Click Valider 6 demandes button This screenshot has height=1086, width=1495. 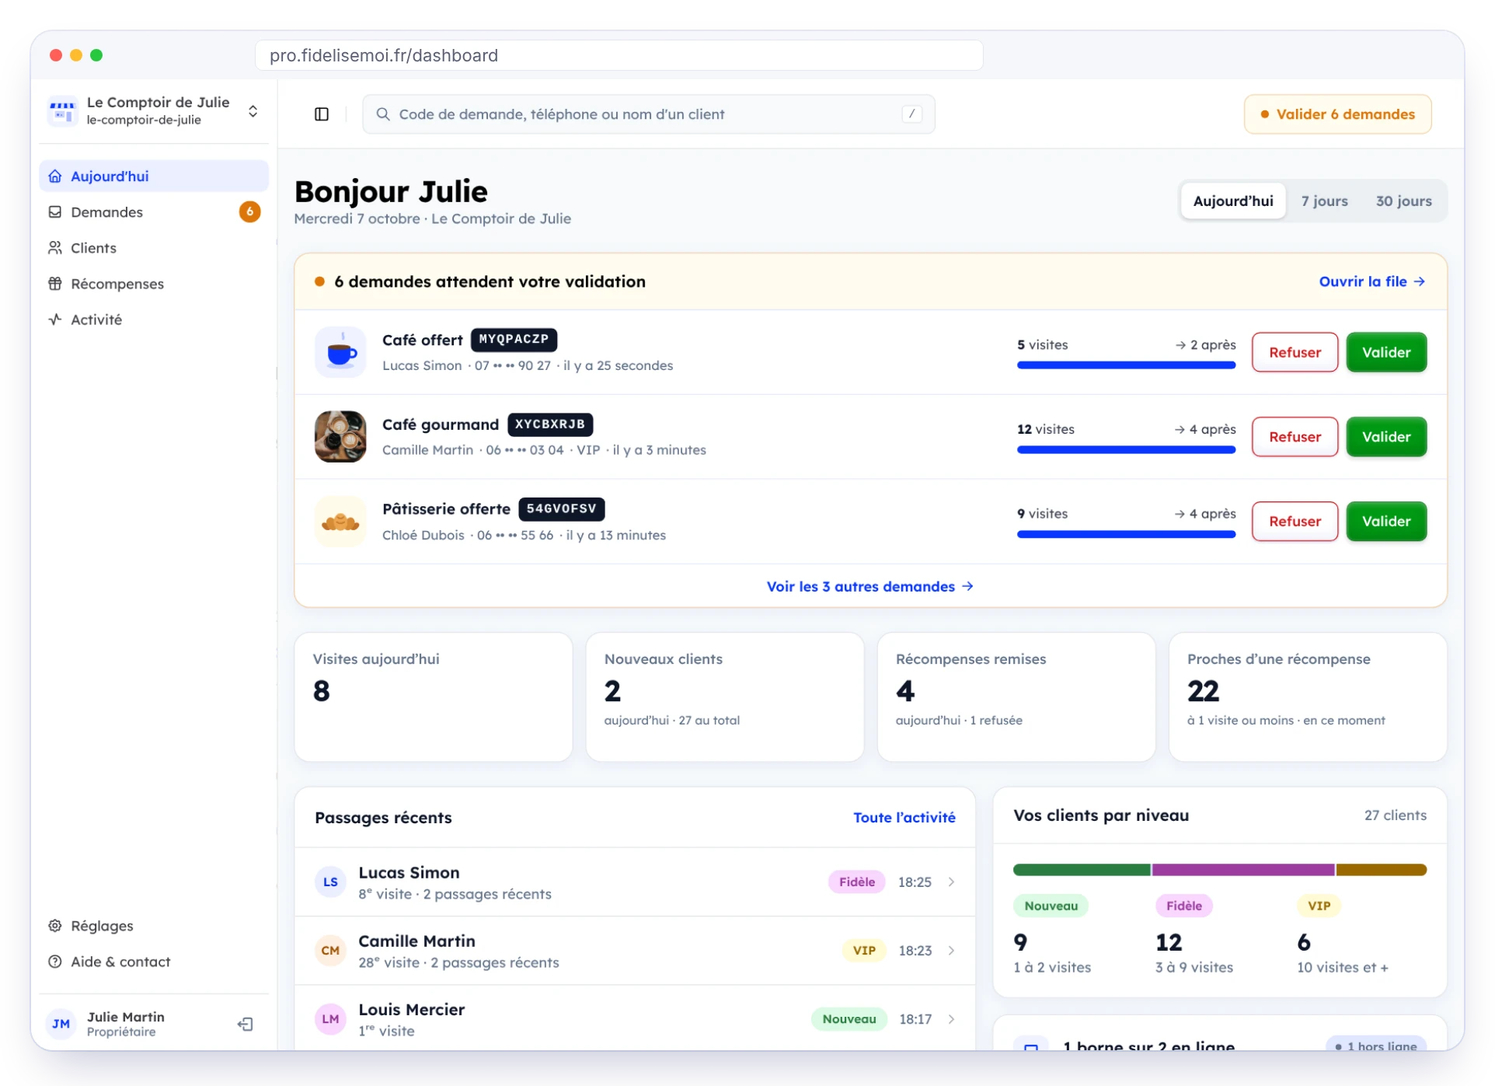(1337, 114)
